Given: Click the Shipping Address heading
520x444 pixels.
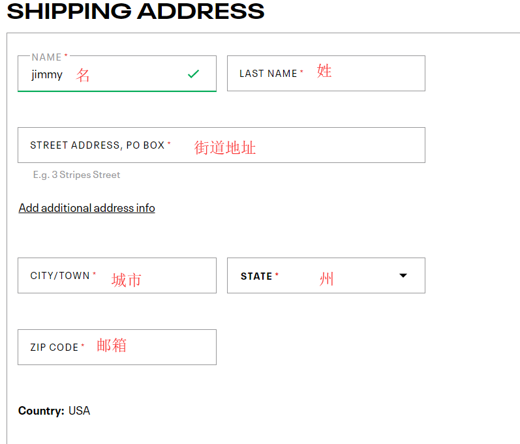Looking at the screenshot, I should pos(136,11).
